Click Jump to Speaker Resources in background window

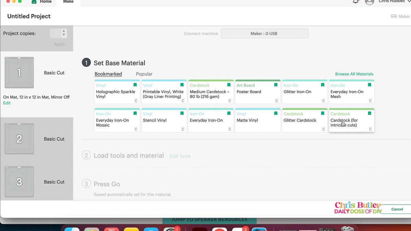pyautogui.click(x=209, y=219)
